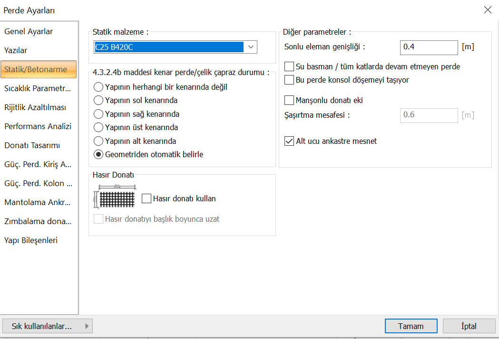Click the Sonlu eleman genişliği input field
Viewport: 499px width, 339px height.
click(x=429, y=47)
